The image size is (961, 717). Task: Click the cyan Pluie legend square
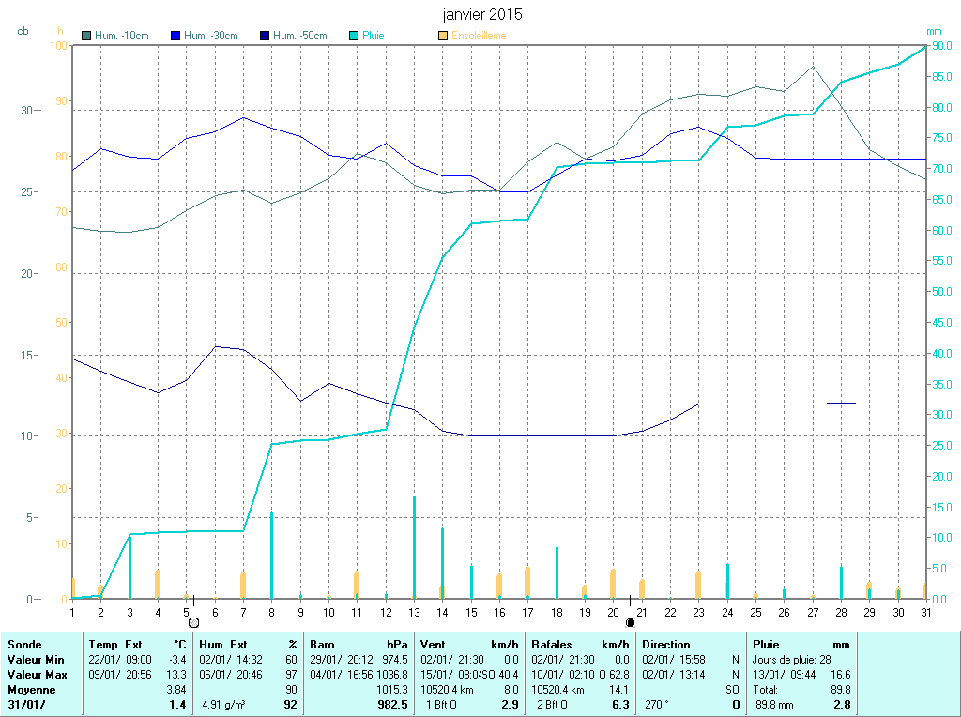354,37
